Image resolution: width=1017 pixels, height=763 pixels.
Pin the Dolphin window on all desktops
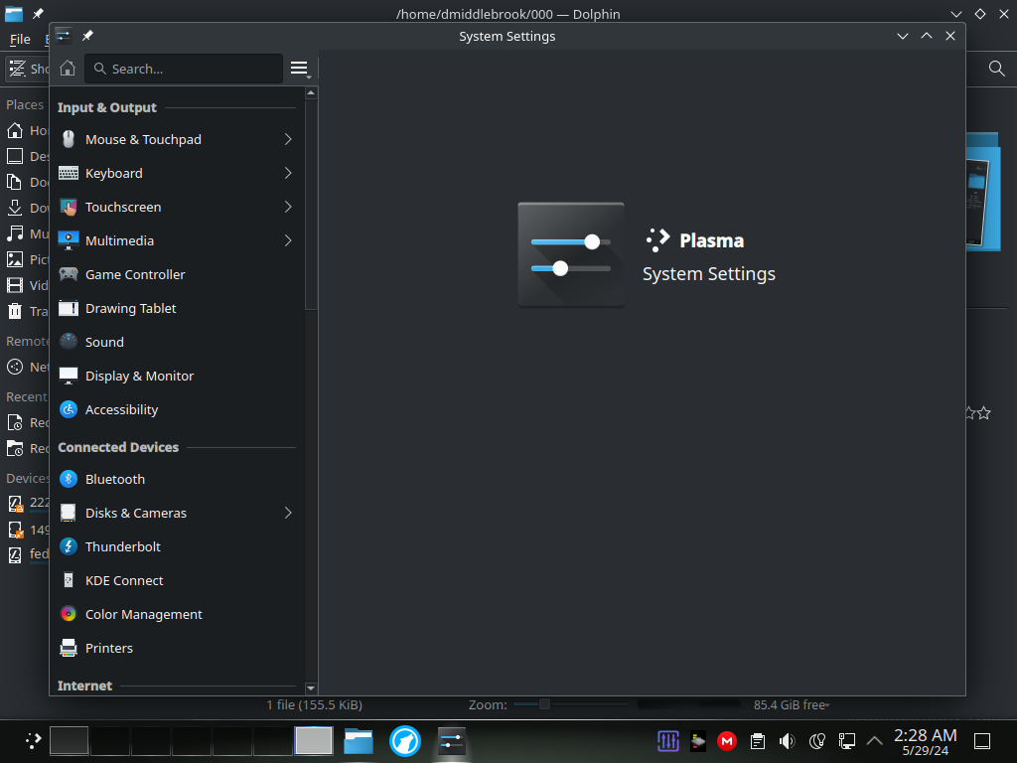pos(39,14)
